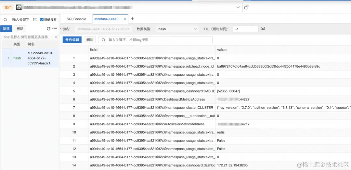Viewport: 351px width, 170px height.
Task: Click the 0 value in row 13
Action: click(218, 157)
